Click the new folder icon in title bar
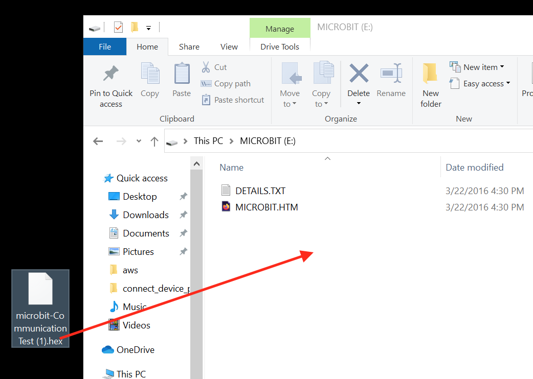 click(x=135, y=27)
